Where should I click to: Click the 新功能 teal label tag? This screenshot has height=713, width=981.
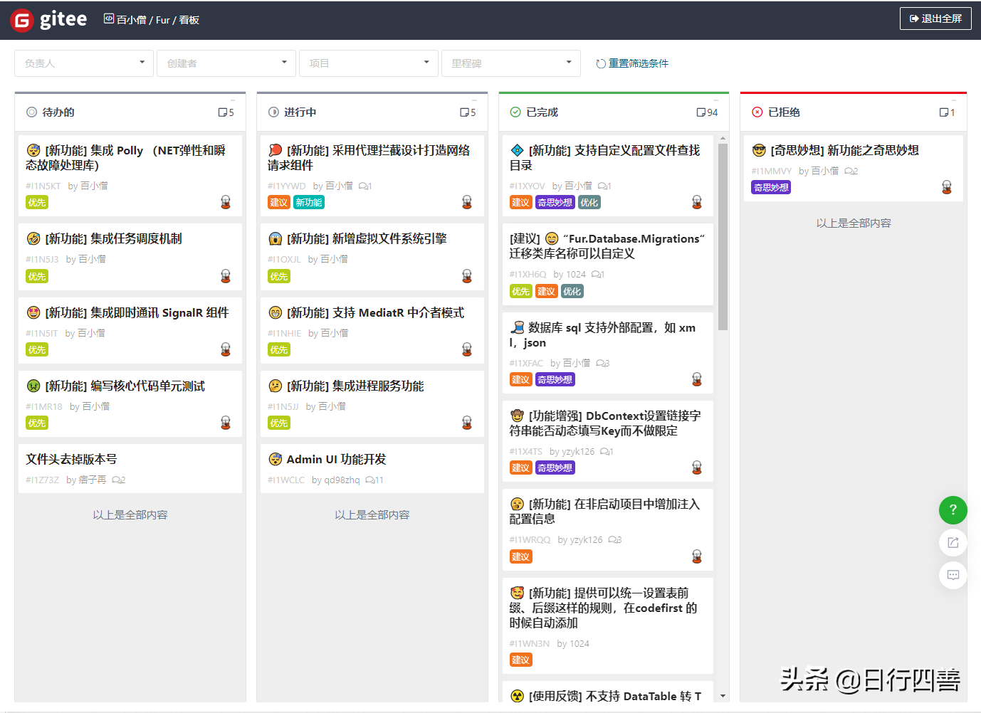point(309,203)
